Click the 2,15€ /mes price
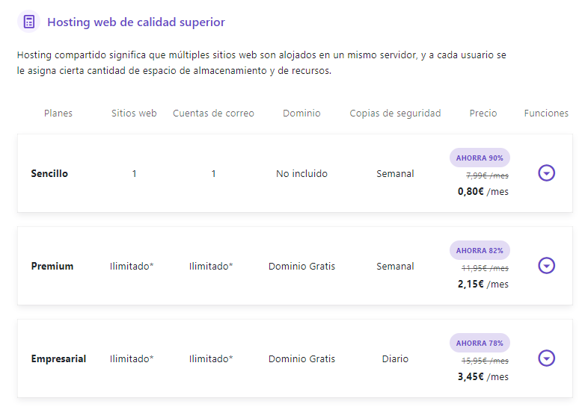The image size is (588, 407). 483,284
